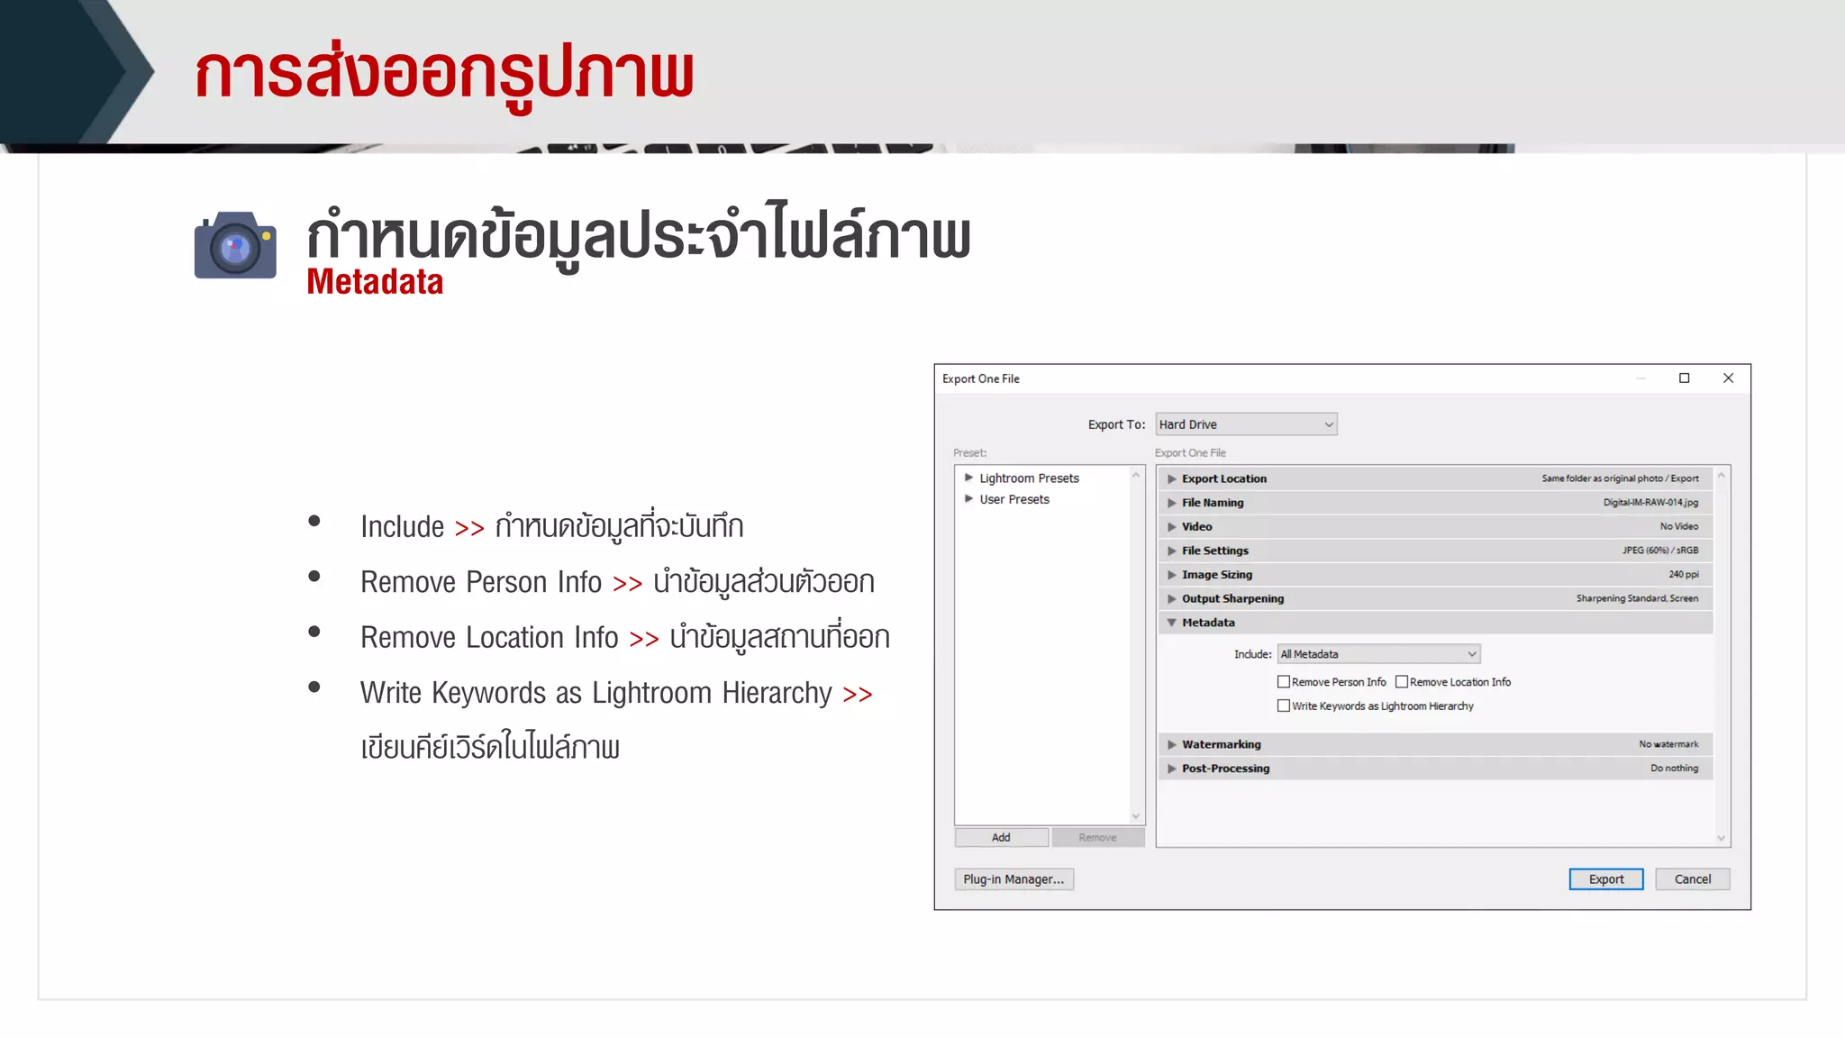Collapse the Metadata section
Viewport: 1845px width, 1038px height.
1172,623
